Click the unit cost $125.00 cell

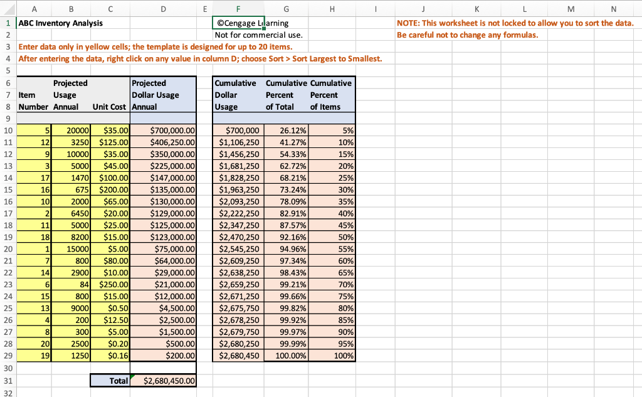pos(110,142)
